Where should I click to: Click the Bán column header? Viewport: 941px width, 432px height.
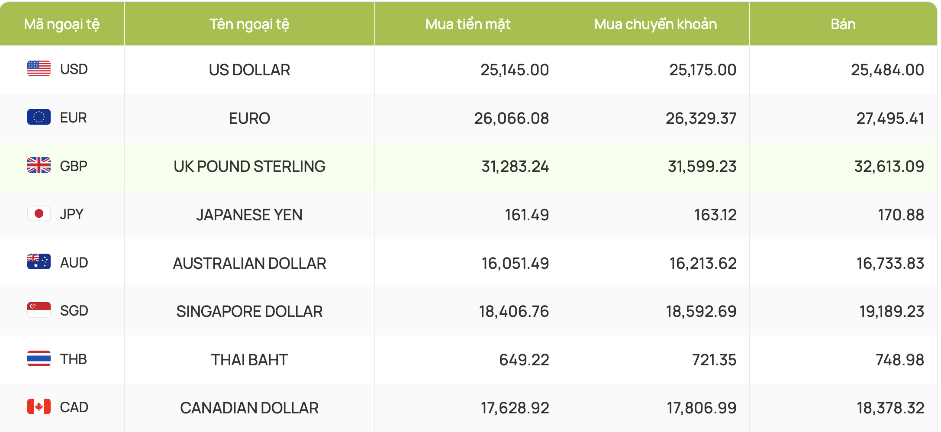[x=843, y=24]
